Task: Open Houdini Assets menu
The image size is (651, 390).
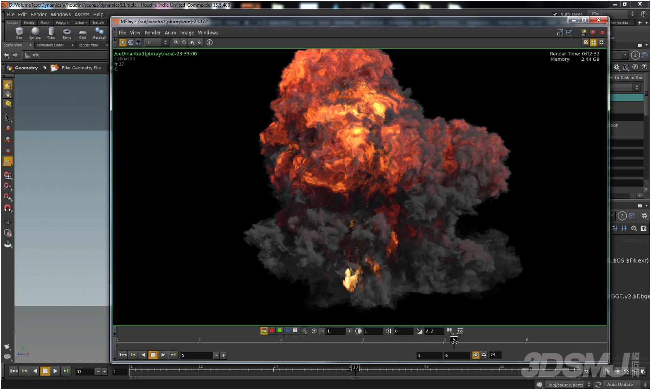Action: point(82,14)
